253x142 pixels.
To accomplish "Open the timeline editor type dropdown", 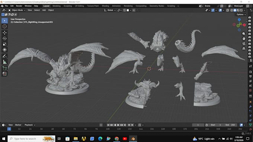I will click(4, 125).
